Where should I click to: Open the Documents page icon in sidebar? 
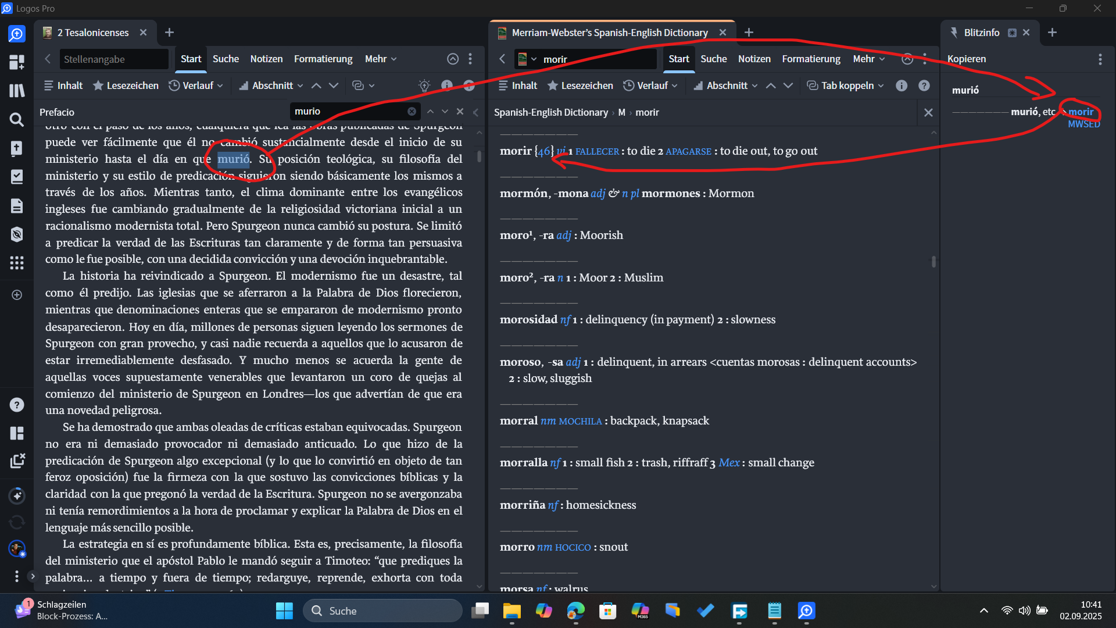[17, 206]
